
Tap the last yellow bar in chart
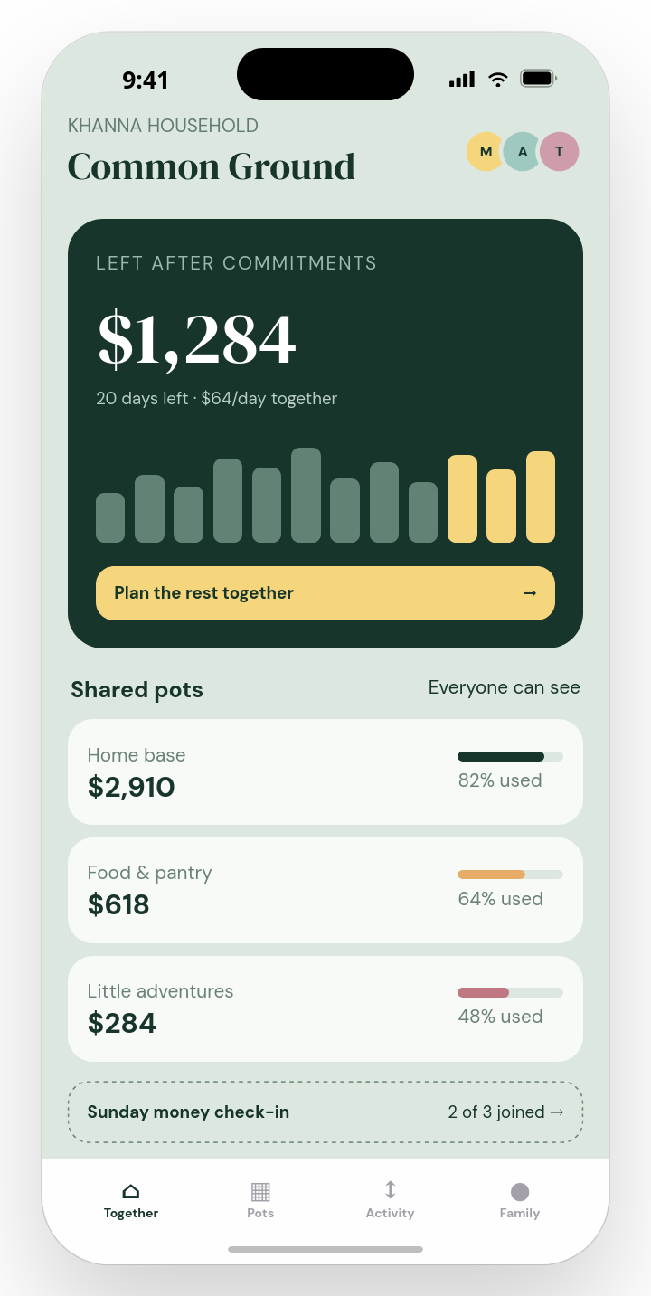click(541, 497)
